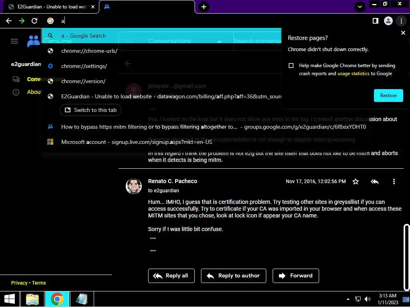Go back with the browser back arrow
This screenshot has height=307, width=410.
9,21
